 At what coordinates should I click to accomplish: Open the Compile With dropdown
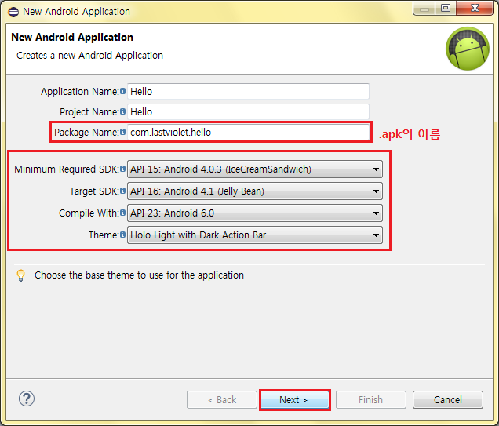click(255, 213)
